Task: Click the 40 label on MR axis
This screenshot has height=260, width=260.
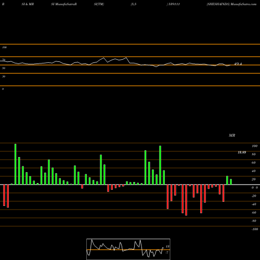Action: (254, 171)
